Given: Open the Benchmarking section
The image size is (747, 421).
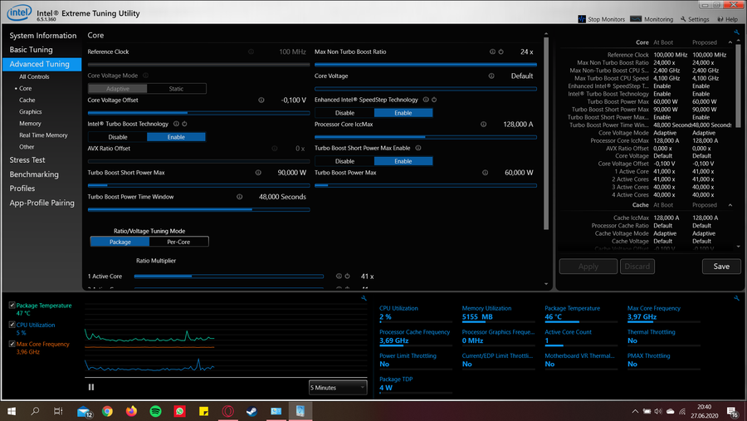Looking at the screenshot, I should click(x=34, y=174).
